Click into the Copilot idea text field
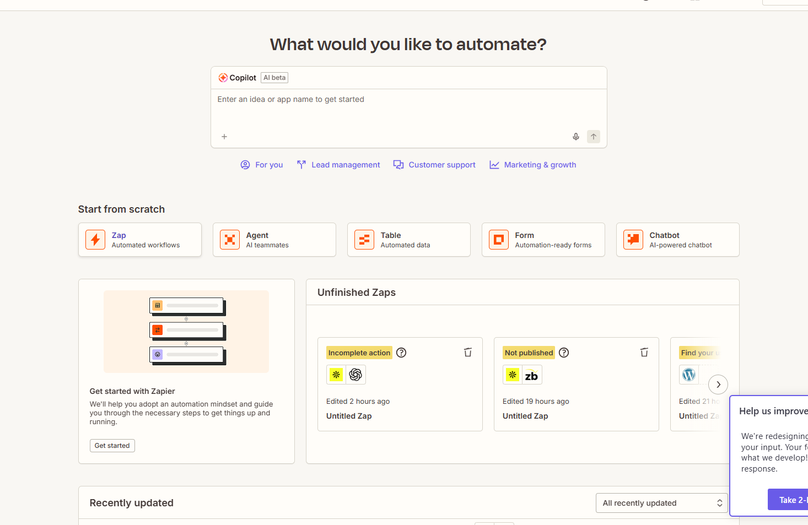 point(408,110)
